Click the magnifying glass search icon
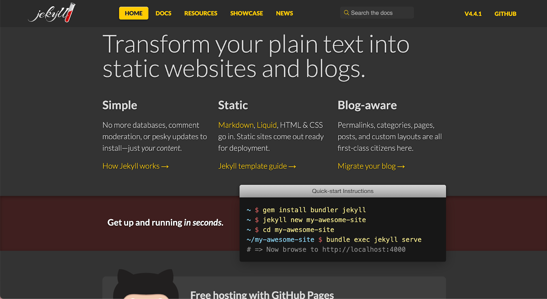Viewport: 547px width, 299px height. [x=346, y=13]
